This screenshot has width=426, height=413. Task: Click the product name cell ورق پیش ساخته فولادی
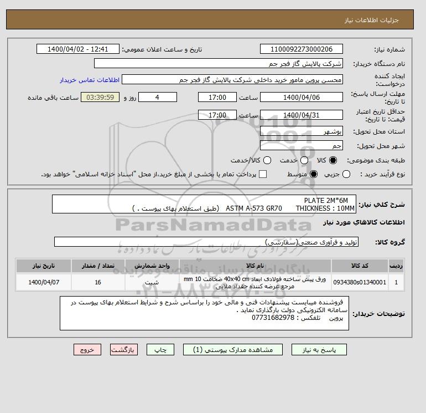point(255,282)
